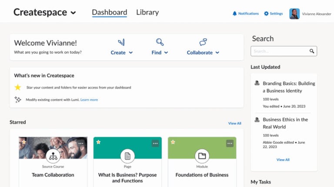Click the Welcome Vivianne! heading
Screen dimensions: 334x187
coord(45,43)
